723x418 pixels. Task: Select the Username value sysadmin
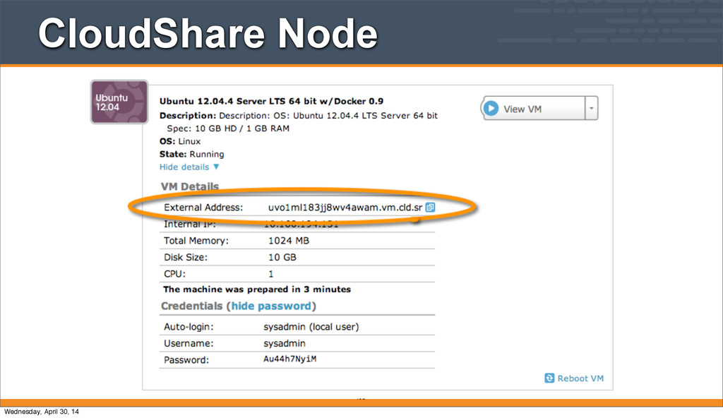(285, 343)
